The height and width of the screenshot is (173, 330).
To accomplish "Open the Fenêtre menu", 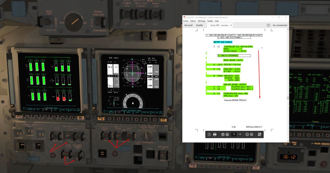I will pos(210,21).
